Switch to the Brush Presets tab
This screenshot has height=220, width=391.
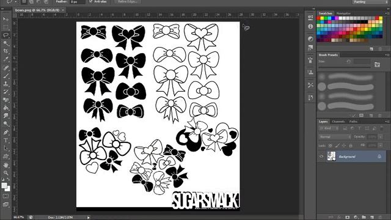328,55
